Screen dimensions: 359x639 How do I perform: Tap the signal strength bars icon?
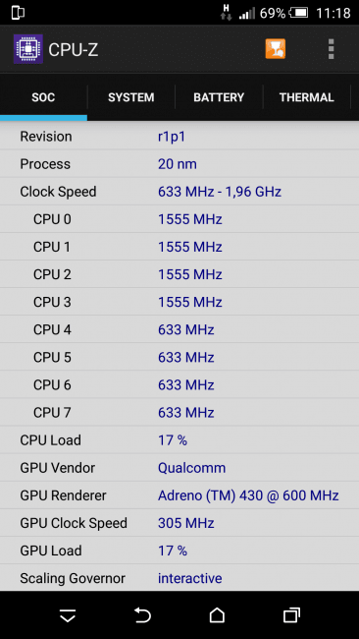click(x=247, y=14)
